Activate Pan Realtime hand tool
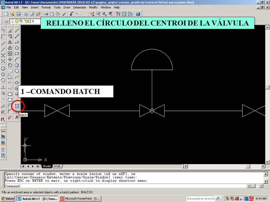 [x=93, y=14]
